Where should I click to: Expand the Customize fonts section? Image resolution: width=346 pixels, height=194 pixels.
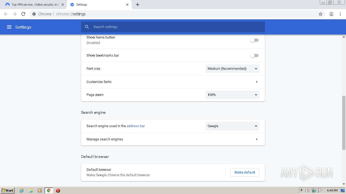[x=173, y=82]
